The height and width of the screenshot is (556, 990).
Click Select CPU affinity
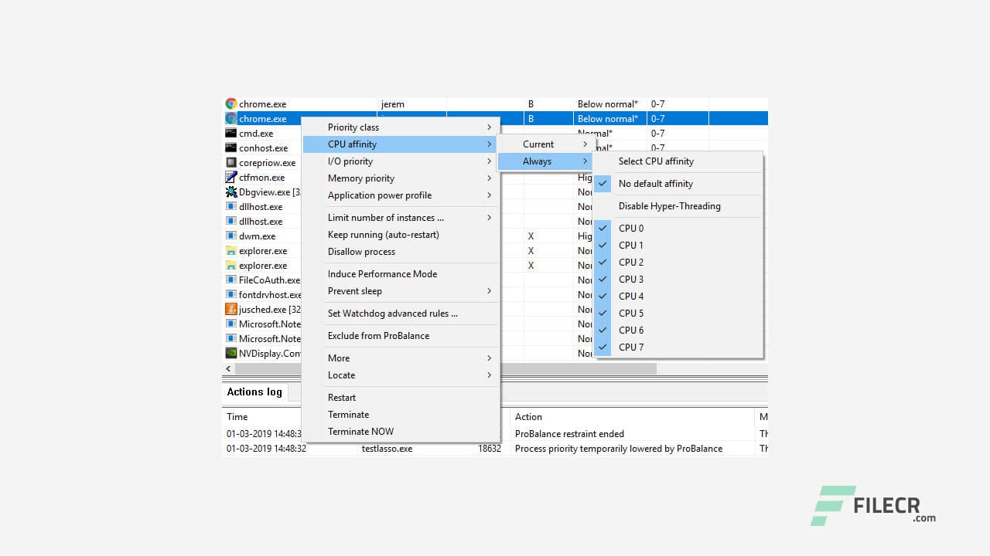[656, 161]
